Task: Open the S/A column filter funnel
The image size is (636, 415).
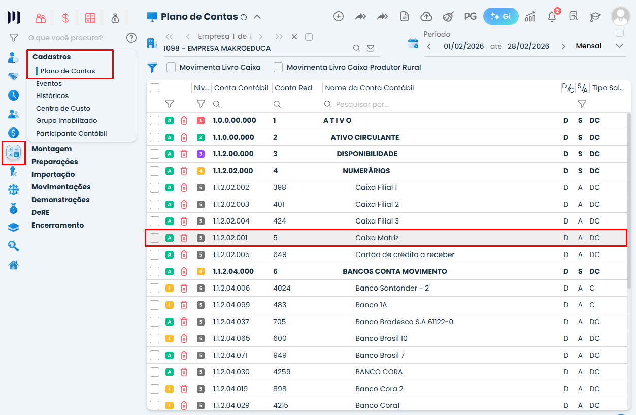Action: (x=582, y=104)
